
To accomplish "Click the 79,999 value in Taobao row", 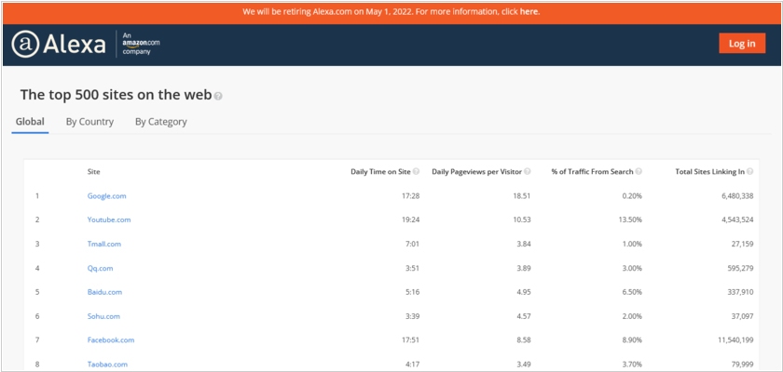I will click(x=743, y=364).
